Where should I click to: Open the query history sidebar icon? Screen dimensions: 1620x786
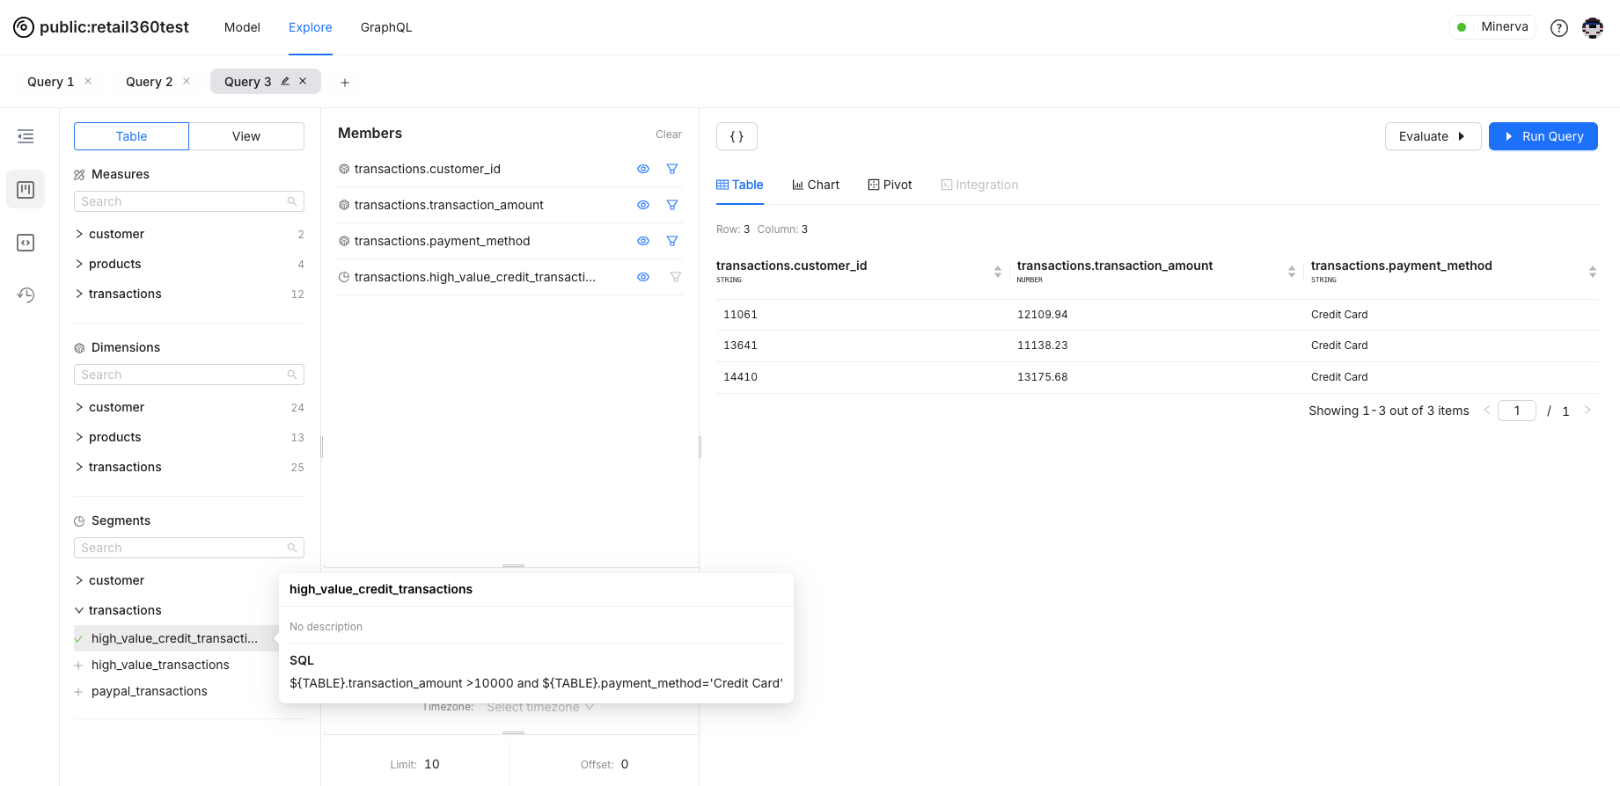(x=26, y=295)
